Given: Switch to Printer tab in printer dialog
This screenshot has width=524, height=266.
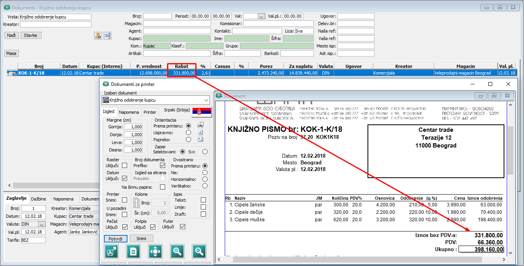Looking at the screenshot, I should (150, 112).
